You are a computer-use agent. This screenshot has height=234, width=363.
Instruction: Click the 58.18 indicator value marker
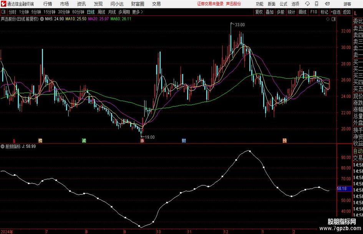tap(344, 189)
